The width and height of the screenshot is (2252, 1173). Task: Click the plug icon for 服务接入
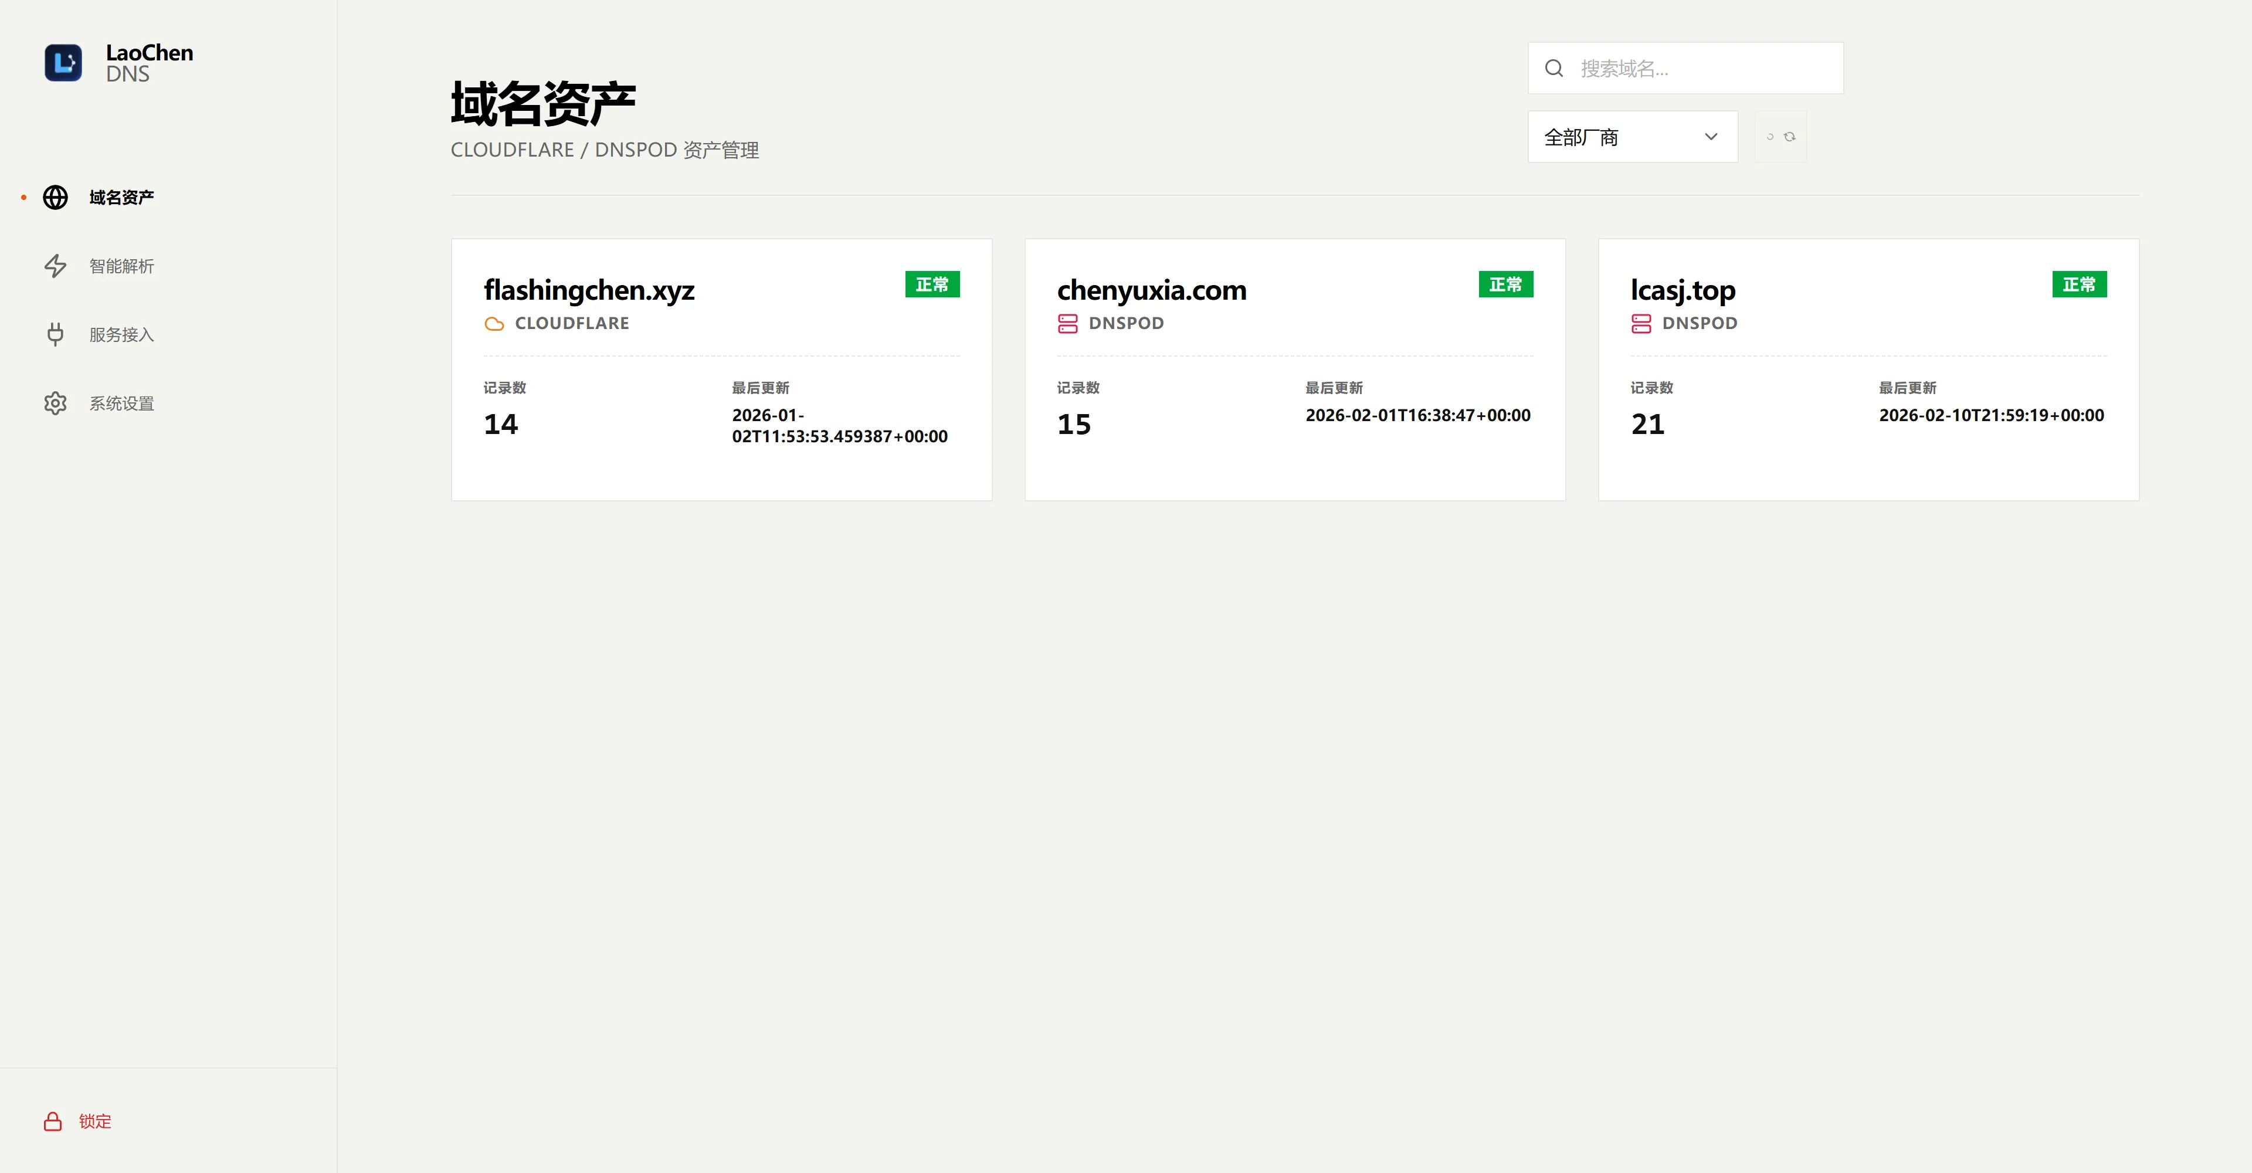55,335
